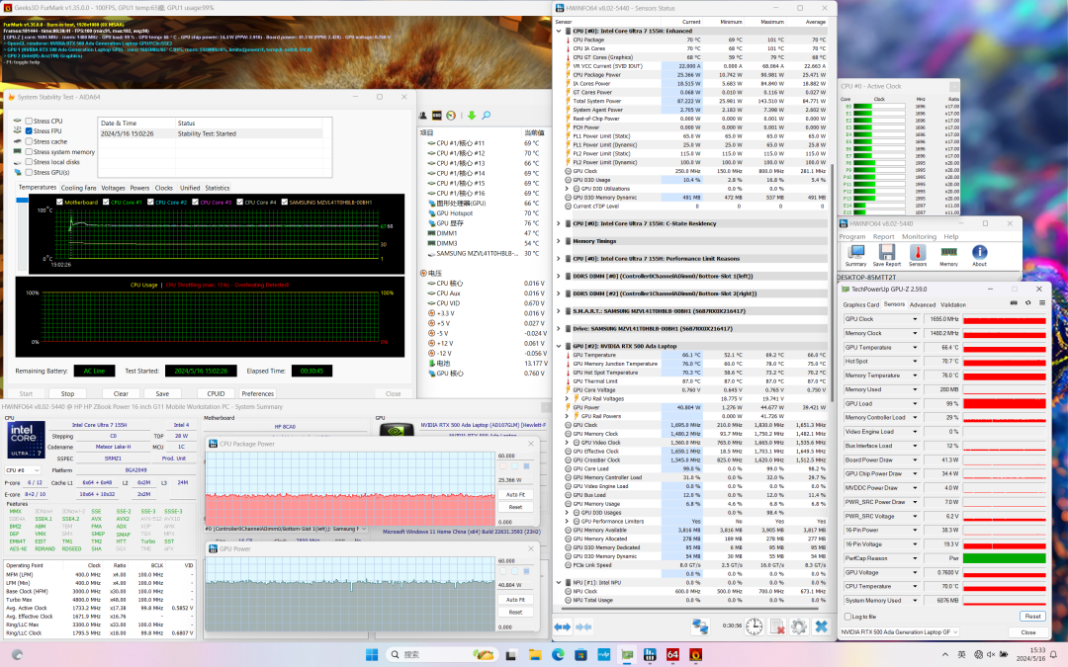Image resolution: width=1068 pixels, height=667 pixels.
Task: Enable Stress local disks checkbox
Action: point(29,162)
